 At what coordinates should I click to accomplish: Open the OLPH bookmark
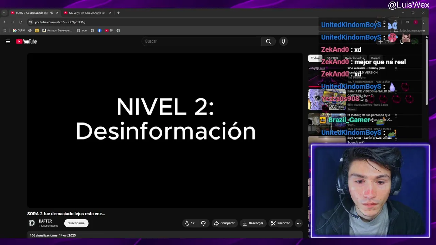(19, 30)
